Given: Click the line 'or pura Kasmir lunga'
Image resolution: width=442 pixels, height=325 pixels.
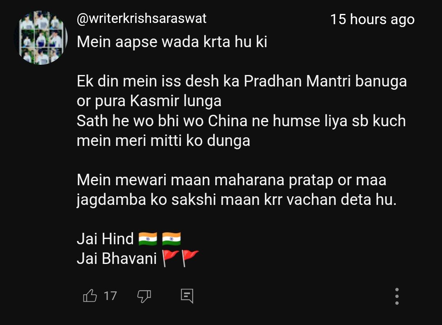Looking at the screenshot, I should point(149,101).
